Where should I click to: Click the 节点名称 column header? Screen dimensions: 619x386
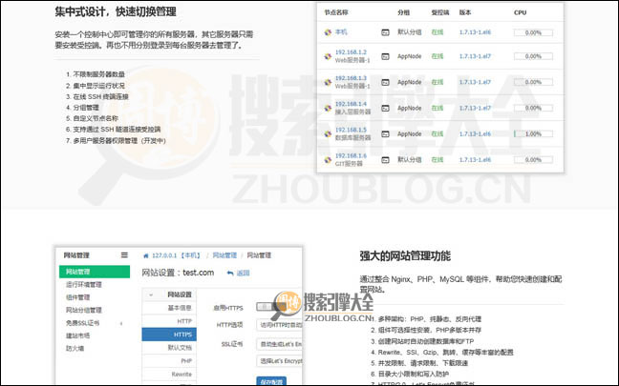pyautogui.click(x=336, y=12)
